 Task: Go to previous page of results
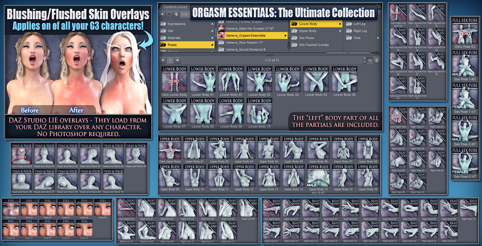(x=163, y=60)
